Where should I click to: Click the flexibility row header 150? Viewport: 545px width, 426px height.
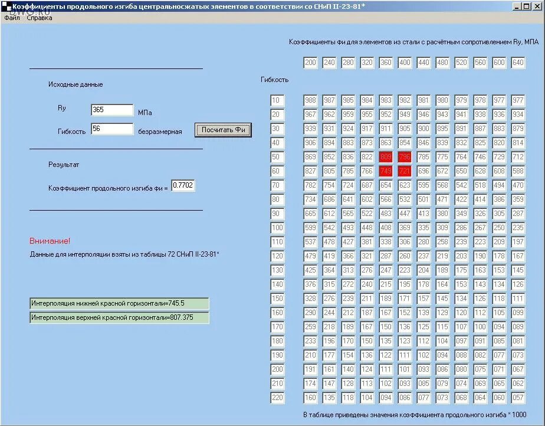(277, 299)
